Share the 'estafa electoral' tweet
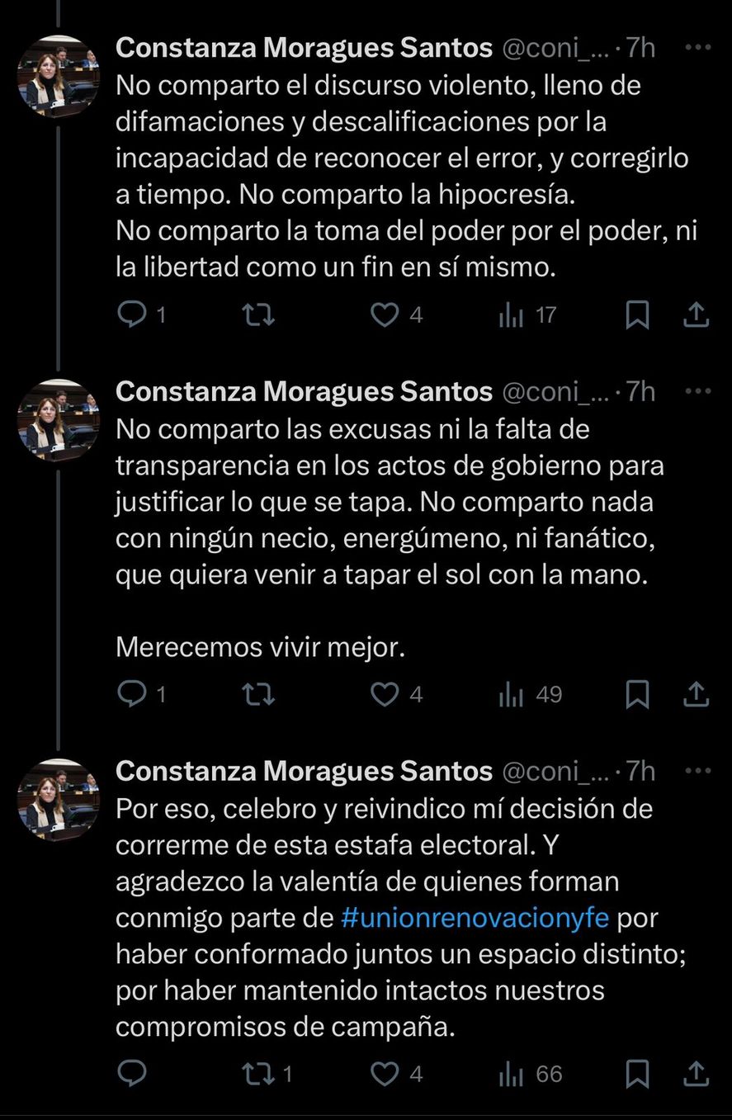Viewport: 732px width, 1120px height. click(695, 1074)
